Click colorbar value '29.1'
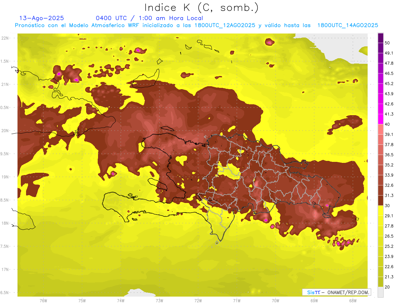Image resolution: width=396 pixels, height=305 pixels. tap(389, 216)
